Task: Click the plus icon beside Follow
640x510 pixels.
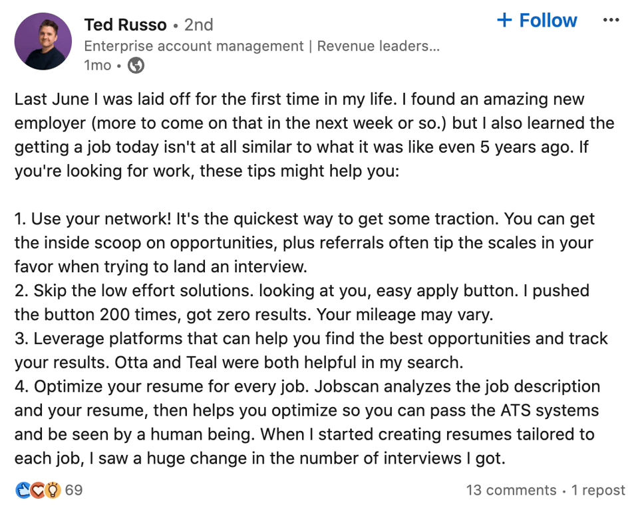Action: coord(504,20)
